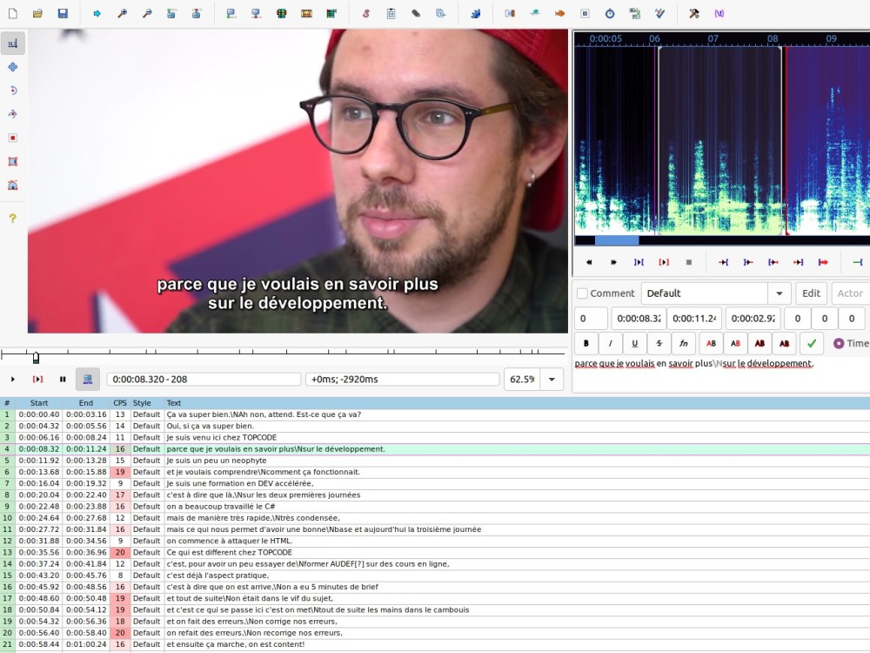Viewport: 870px width, 653px height.
Task: Click the Edit style button
Action: point(811,293)
